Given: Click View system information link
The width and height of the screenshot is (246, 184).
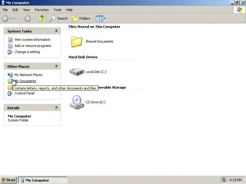Looking at the screenshot, I should (33, 40).
